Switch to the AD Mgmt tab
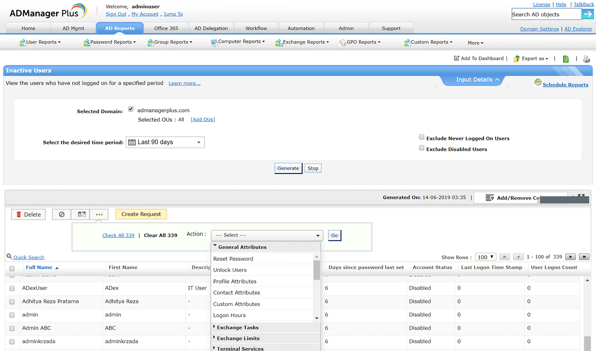 [x=74, y=28]
